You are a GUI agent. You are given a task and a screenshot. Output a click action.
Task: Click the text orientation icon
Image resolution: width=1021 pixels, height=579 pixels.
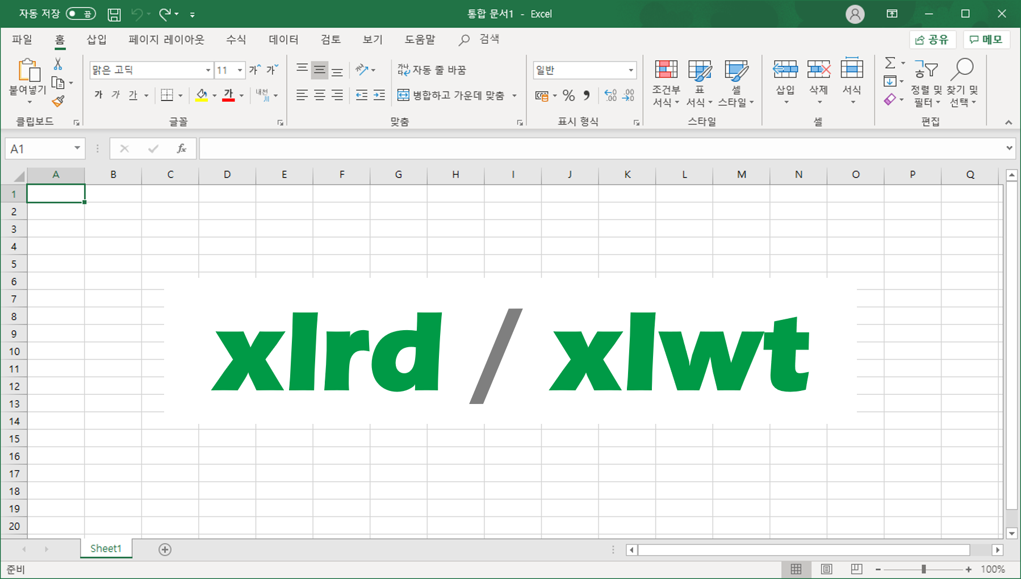pos(362,69)
